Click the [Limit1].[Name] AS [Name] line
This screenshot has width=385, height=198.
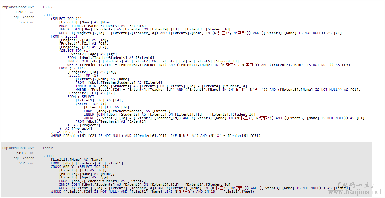[76, 160]
